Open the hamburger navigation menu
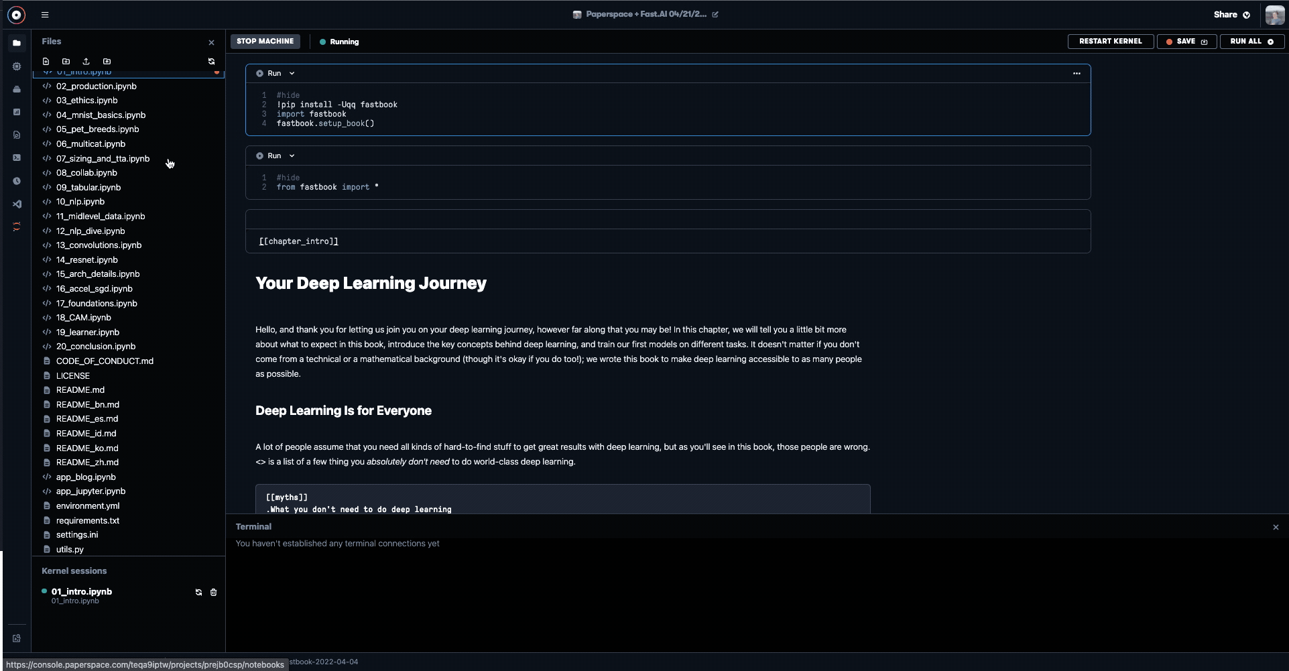1289x671 pixels. coord(45,15)
